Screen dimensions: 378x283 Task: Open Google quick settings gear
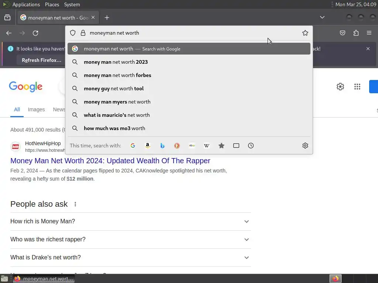tap(340, 87)
